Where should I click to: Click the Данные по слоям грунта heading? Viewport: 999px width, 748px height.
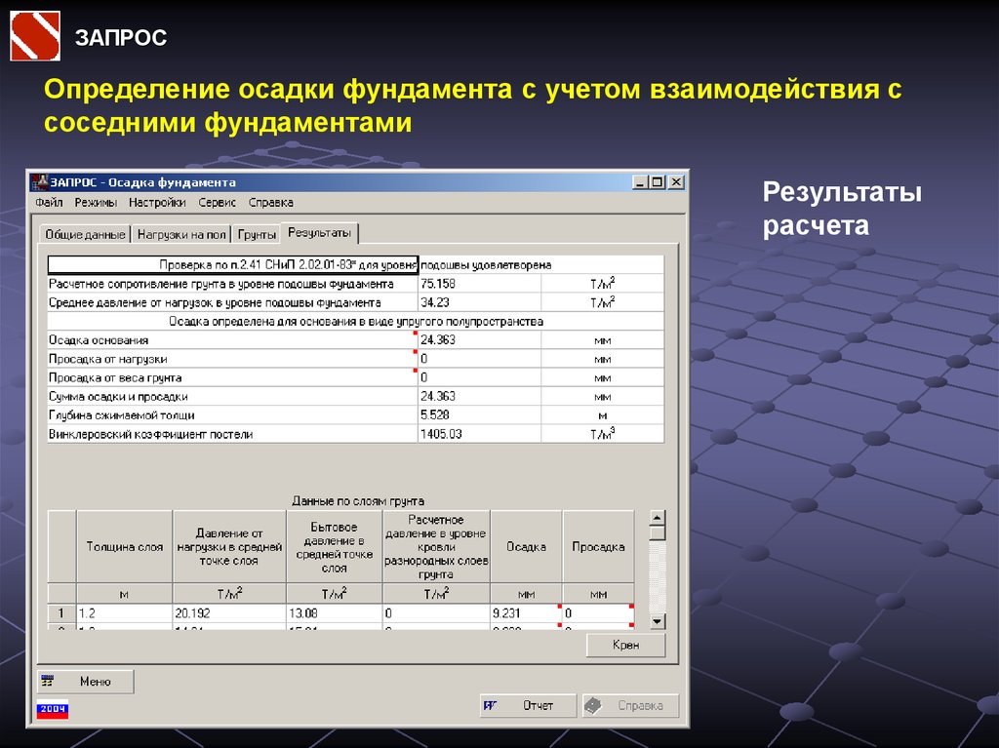point(357,501)
